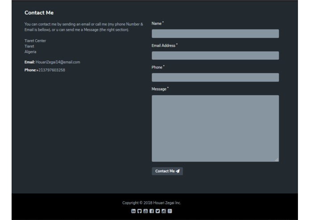
Task: Focus the Name input field
Action: click(x=215, y=33)
